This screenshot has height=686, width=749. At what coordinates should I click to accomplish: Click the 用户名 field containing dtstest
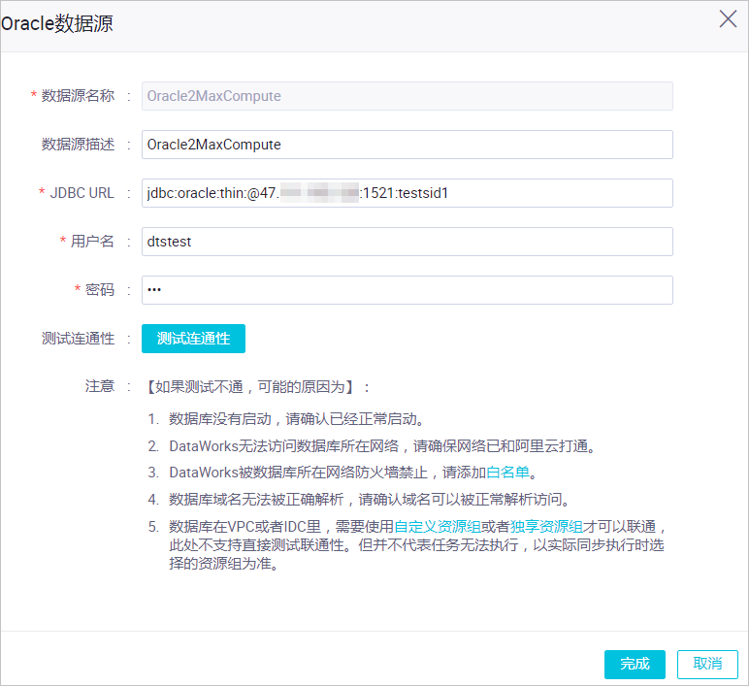coord(407,242)
